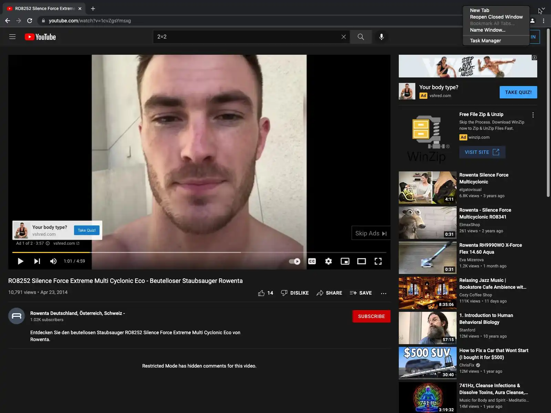The image size is (551, 413).
Task: Open the YouTube guide hamburger menu
Action: point(12,37)
